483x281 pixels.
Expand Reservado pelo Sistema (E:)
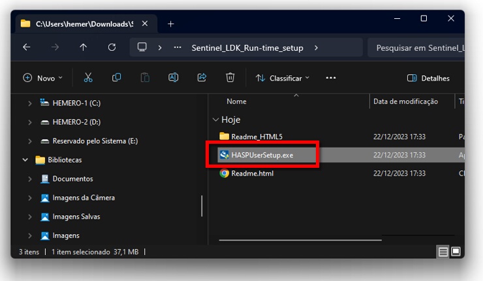[x=29, y=141]
